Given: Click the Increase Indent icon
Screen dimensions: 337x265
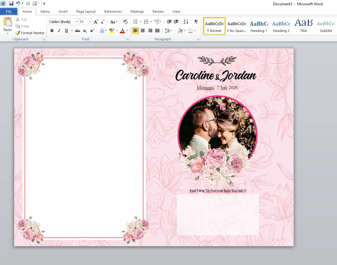Looking at the screenshot, I should [x=176, y=22].
